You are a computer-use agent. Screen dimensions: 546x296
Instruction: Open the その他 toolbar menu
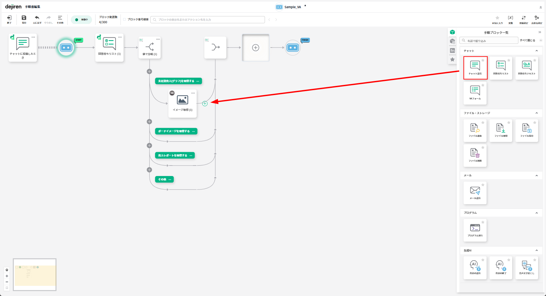click(60, 19)
